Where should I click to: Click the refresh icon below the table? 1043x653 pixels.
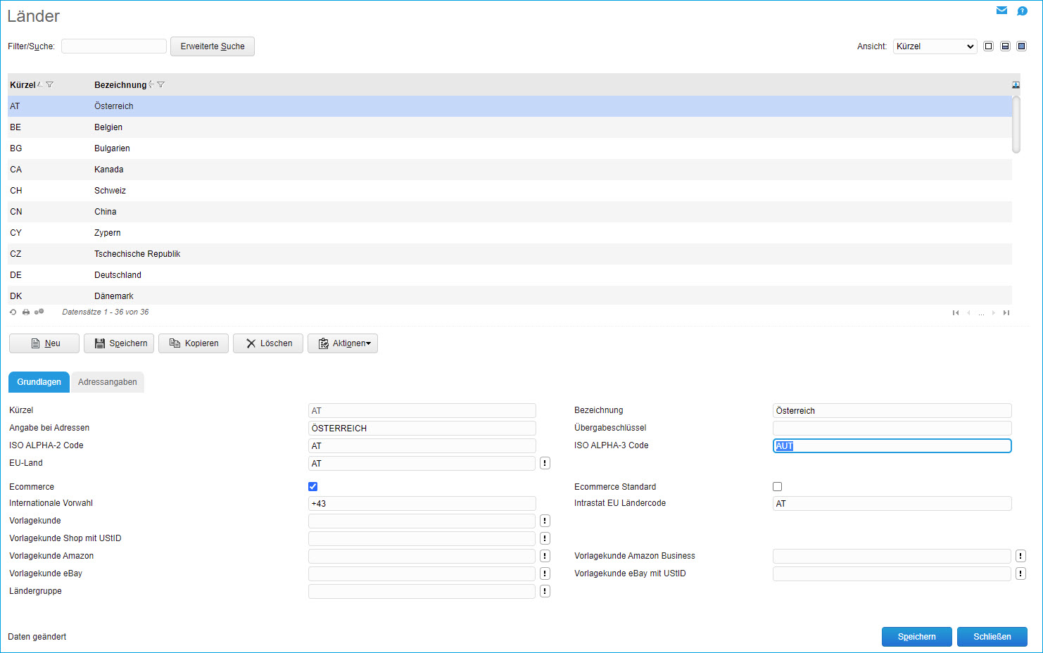(x=13, y=312)
